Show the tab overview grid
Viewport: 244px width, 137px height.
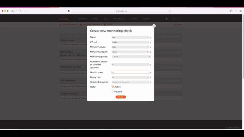click(x=241, y=11)
